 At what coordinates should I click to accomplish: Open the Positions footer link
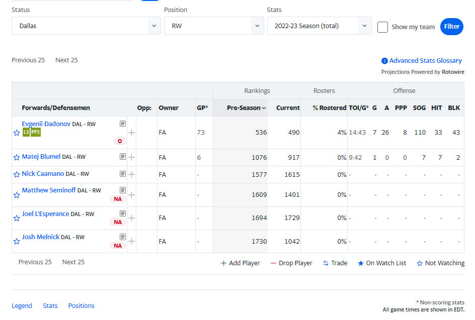(x=81, y=306)
